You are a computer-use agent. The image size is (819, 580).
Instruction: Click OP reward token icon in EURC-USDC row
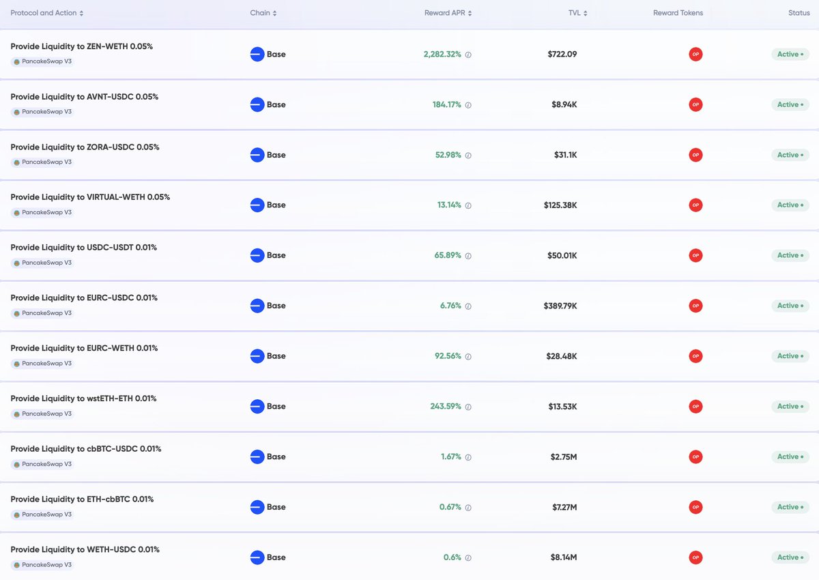click(x=695, y=306)
